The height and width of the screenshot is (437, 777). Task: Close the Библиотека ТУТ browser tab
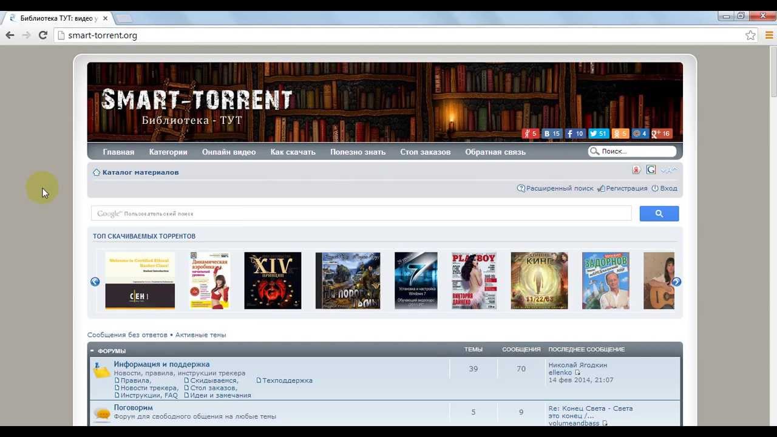[105, 18]
